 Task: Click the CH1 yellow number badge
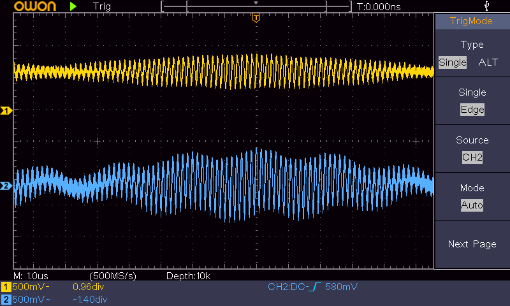pyautogui.click(x=6, y=287)
